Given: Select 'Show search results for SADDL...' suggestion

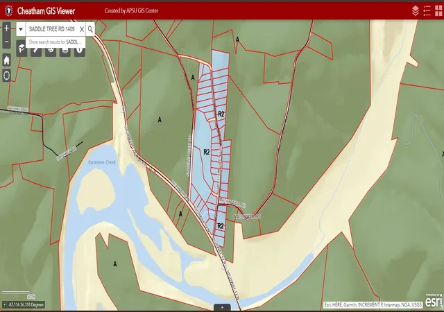Looking at the screenshot, I should click(x=55, y=42).
